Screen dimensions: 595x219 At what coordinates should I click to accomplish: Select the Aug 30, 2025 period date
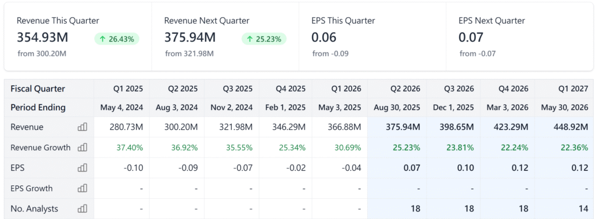coord(398,107)
